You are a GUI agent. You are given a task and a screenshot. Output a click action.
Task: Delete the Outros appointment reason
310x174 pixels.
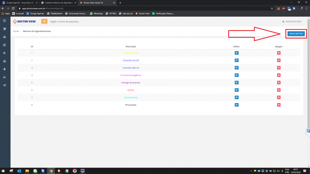(279, 90)
